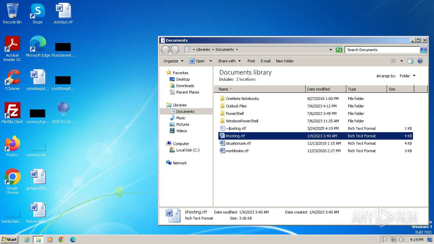The height and width of the screenshot is (244, 434).
Task: Click the Open toolbar button
Action: (197, 61)
